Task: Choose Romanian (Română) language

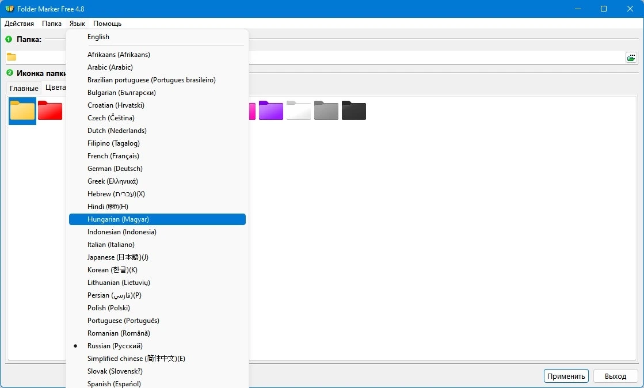Action: (x=157, y=333)
